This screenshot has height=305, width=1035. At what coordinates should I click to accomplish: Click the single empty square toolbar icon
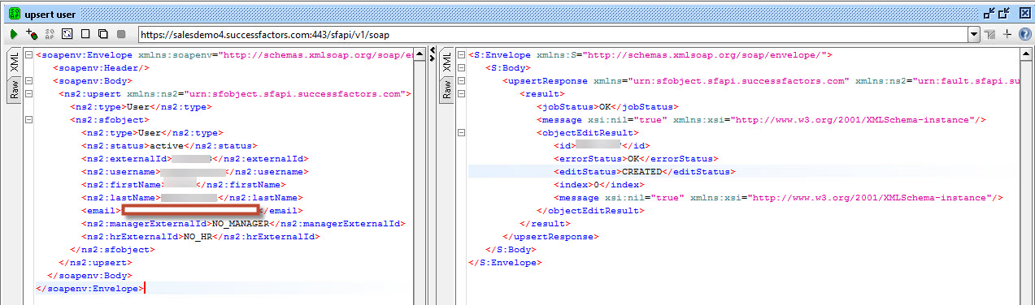[85, 34]
